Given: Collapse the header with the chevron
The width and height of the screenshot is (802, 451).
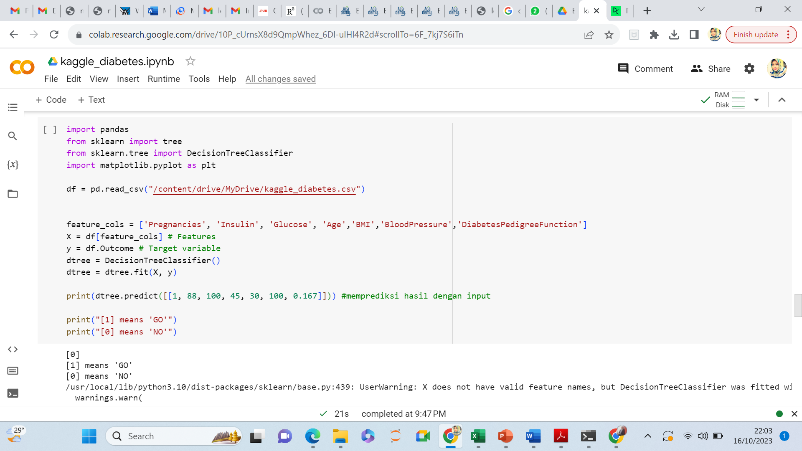Looking at the screenshot, I should 782,100.
